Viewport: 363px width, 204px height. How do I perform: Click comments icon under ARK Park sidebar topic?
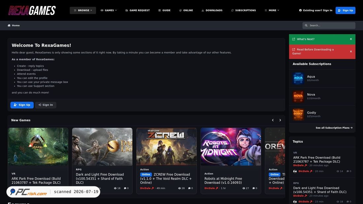[x=347, y=171]
